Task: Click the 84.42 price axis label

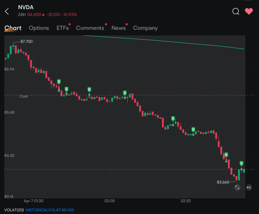Action: point(9,155)
